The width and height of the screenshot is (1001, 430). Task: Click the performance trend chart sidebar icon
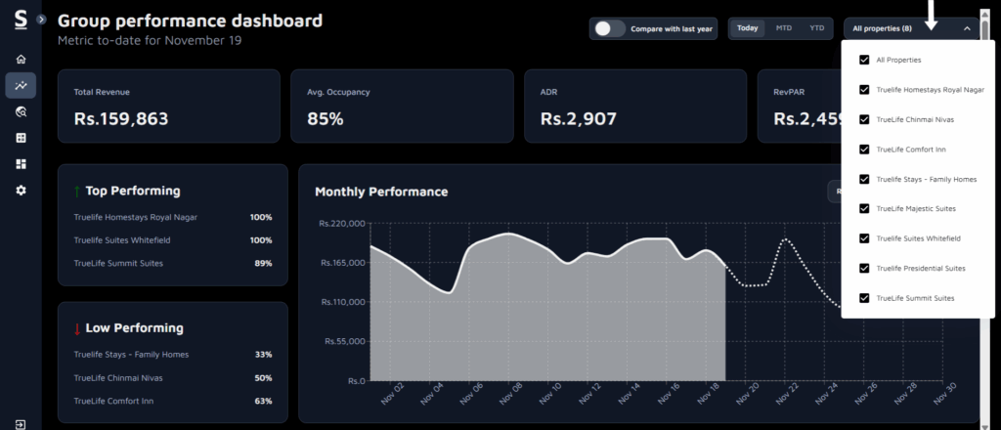pos(21,86)
